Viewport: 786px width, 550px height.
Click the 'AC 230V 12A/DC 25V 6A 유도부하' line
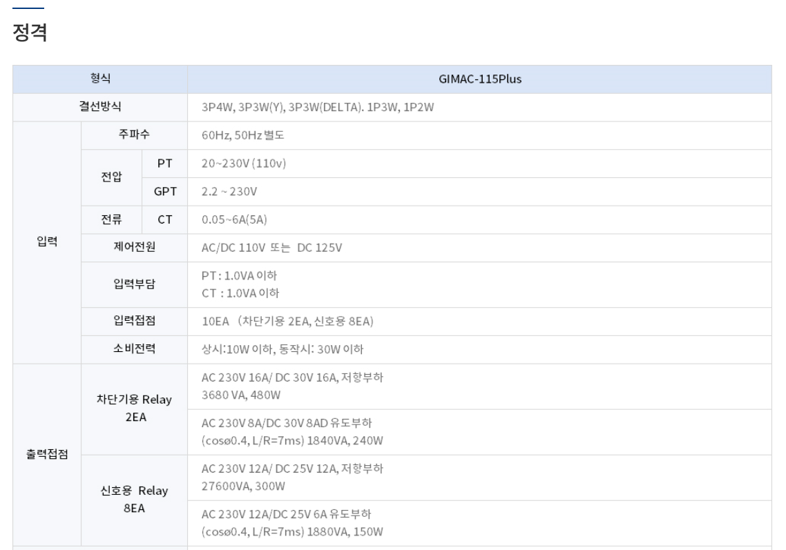(286, 514)
